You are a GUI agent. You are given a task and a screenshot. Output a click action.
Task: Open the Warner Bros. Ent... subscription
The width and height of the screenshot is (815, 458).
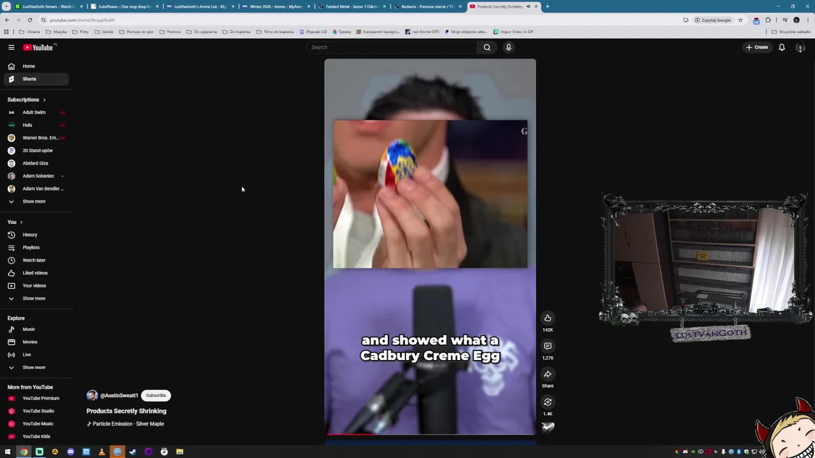pos(36,138)
